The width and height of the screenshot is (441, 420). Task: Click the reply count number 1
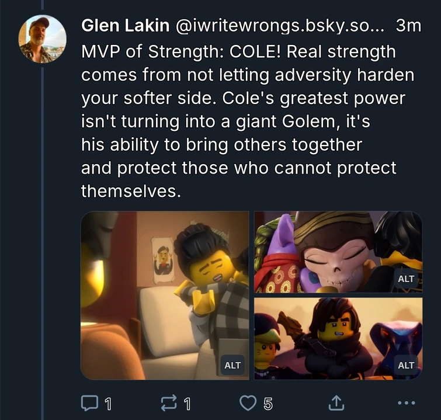coord(108,404)
